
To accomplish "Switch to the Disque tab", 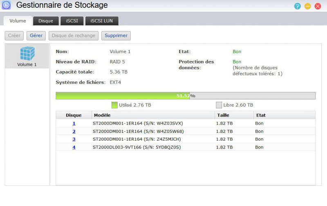I will [x=46, y=21].
